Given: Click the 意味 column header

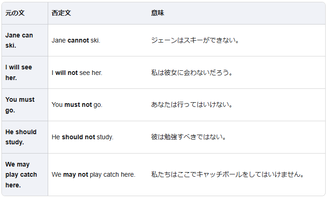Looking at the screenshot, I should (x=158, y=13).
